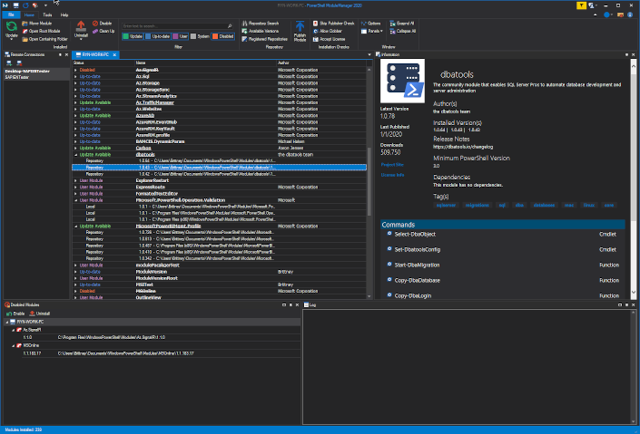The image size is (640, 434).
Task: Collapse MicrosoftPowerBIMgmt.Profile row
Action: point(75,227)
